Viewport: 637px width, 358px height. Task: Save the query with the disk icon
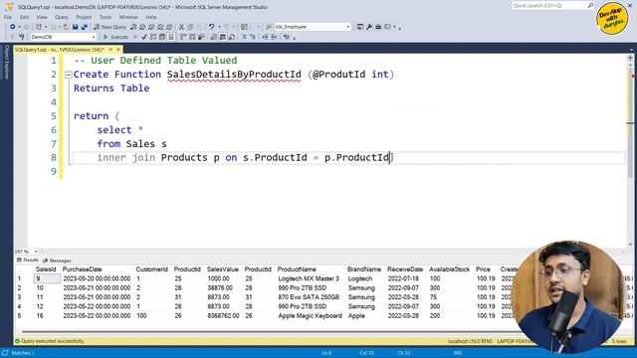tap(76, 27)
